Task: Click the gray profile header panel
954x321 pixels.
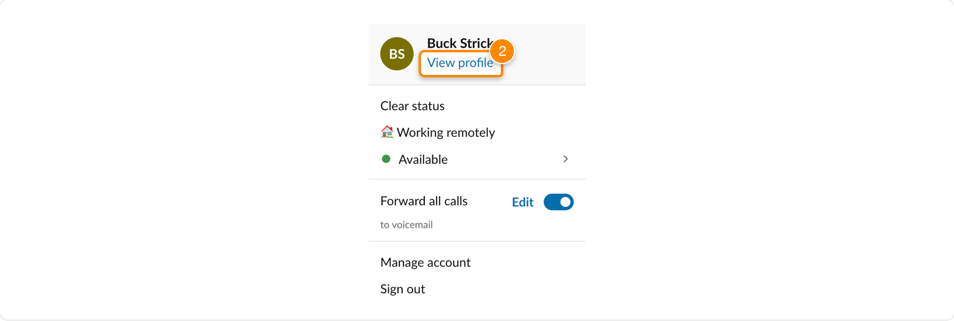Action: [477, 54]
